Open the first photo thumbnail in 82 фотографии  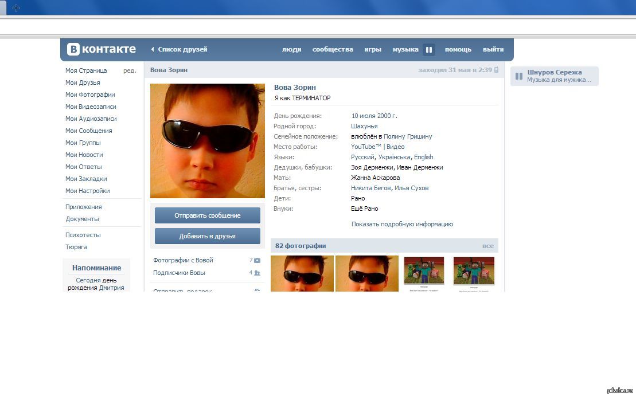point(302,273)
